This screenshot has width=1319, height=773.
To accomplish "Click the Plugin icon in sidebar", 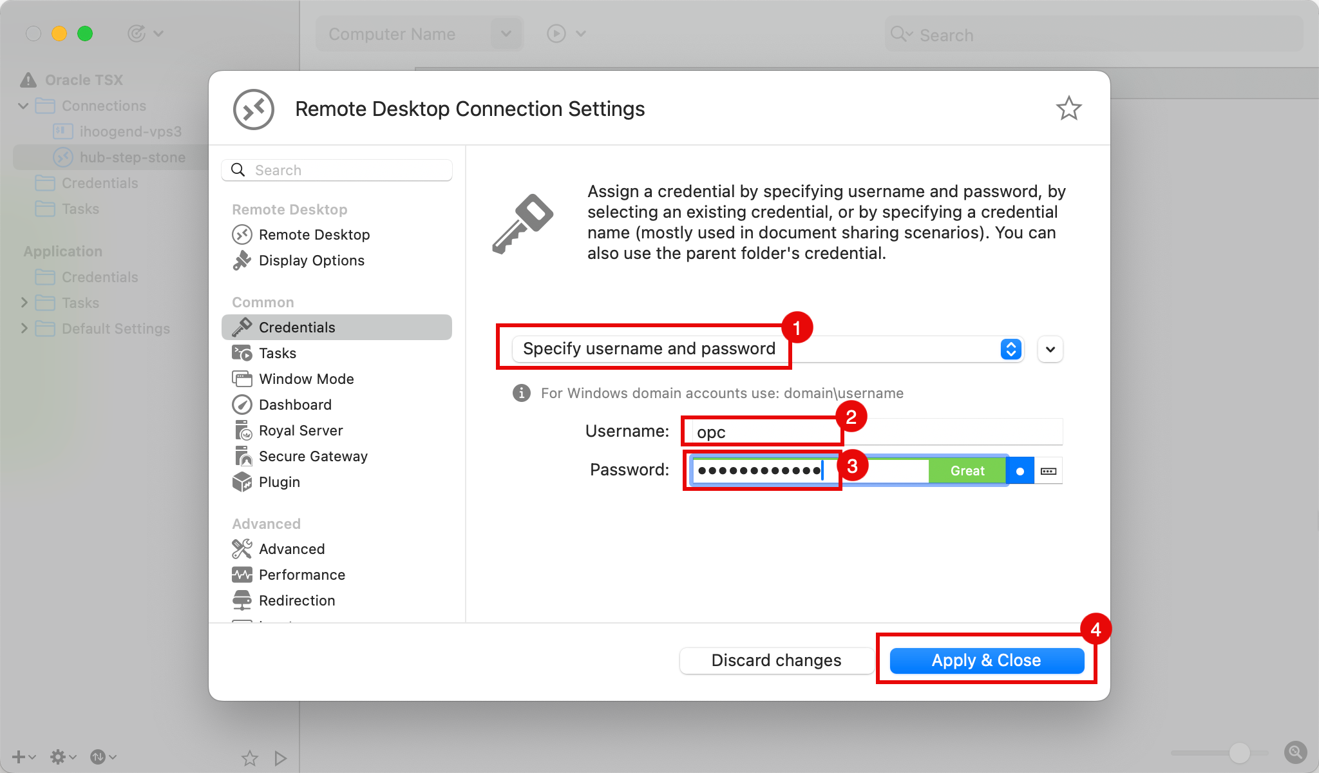I will point(241,481).
